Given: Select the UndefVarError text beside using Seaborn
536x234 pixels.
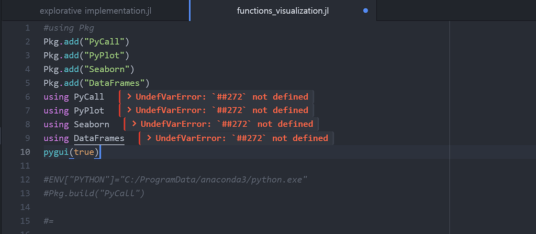Looking at the screenshot, I should pos(227,124).
